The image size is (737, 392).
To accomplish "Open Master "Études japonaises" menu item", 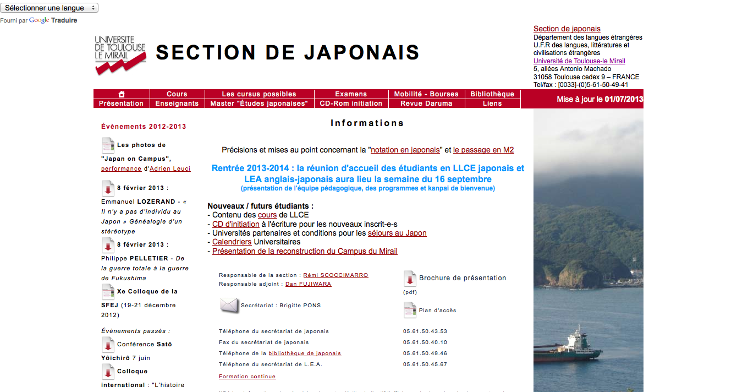I will 259,104.
